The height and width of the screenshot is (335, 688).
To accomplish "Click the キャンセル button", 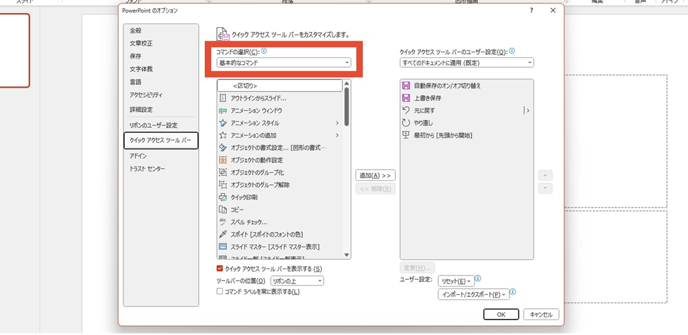I will (541, 314).
